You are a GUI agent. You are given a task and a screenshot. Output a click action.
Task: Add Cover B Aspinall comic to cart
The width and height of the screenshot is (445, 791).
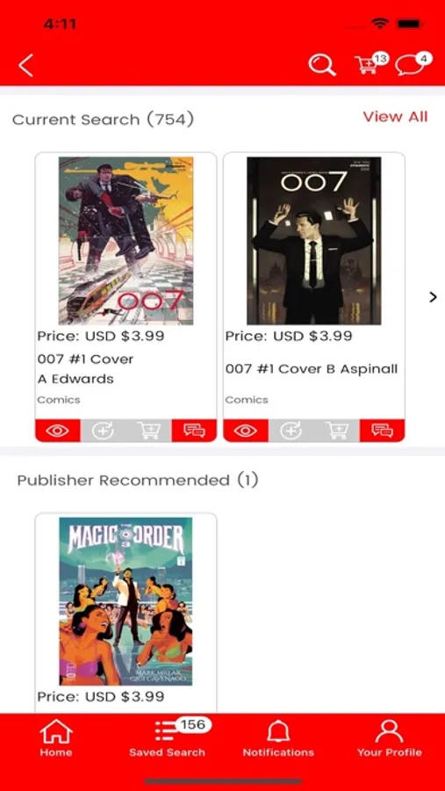click(337, 431)
